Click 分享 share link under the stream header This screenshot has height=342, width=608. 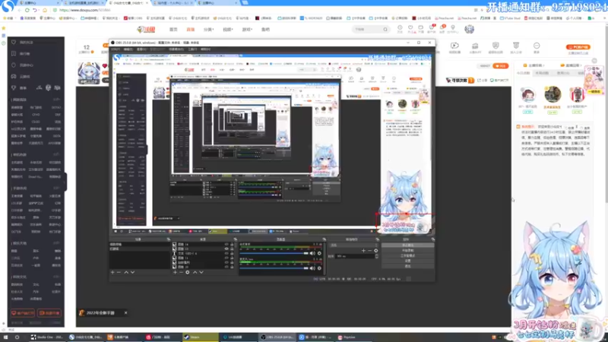[483, 81]
